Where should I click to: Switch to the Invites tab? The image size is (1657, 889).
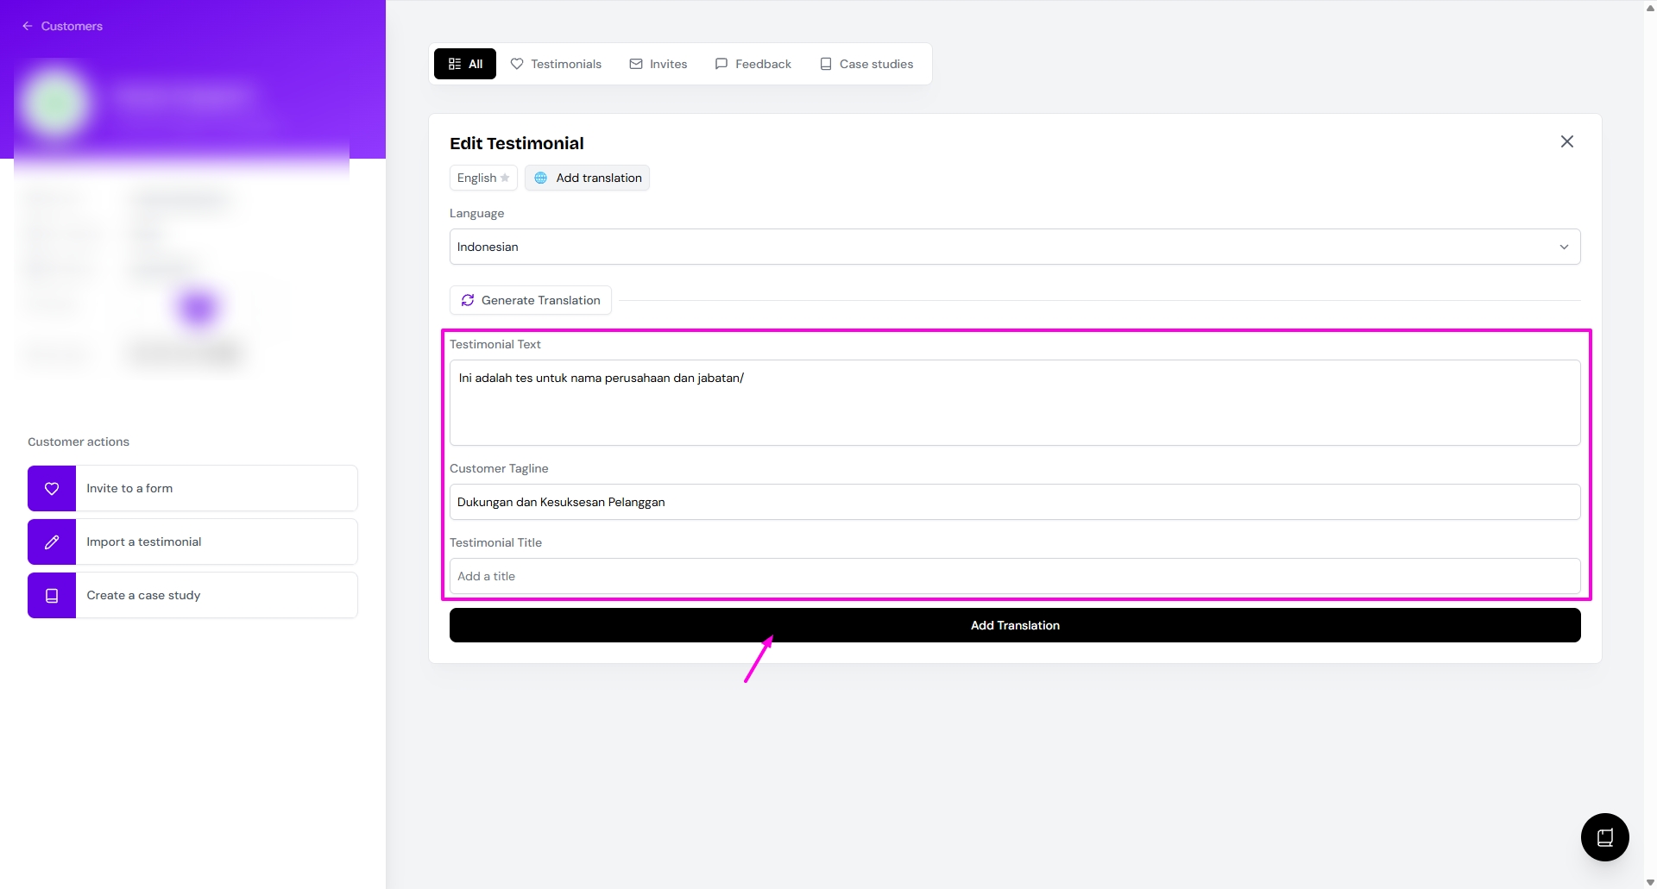point(658,64)
